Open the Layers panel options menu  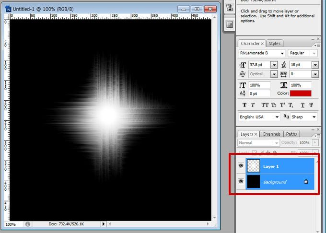[317, 136]
